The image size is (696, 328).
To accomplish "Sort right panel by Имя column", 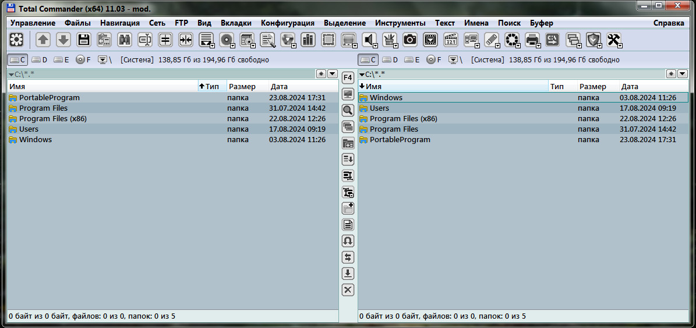I will click(x=453, y=87).
